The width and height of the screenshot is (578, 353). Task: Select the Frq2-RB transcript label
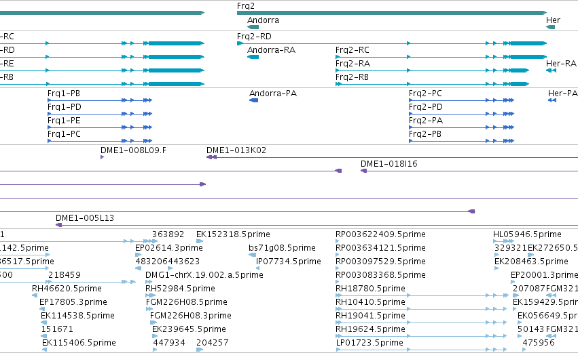(352, 77)
